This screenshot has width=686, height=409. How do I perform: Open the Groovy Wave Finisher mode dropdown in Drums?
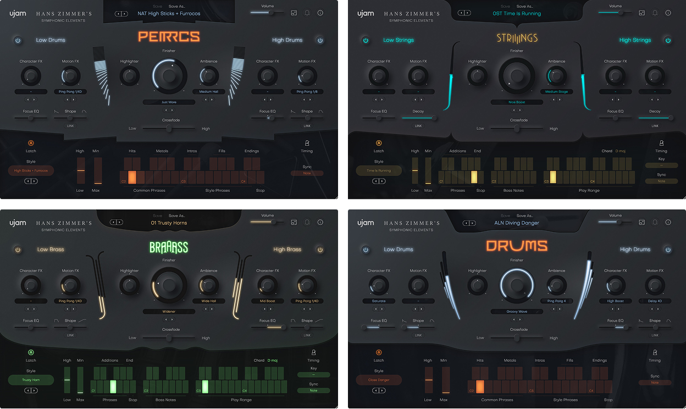coord(517,311)
